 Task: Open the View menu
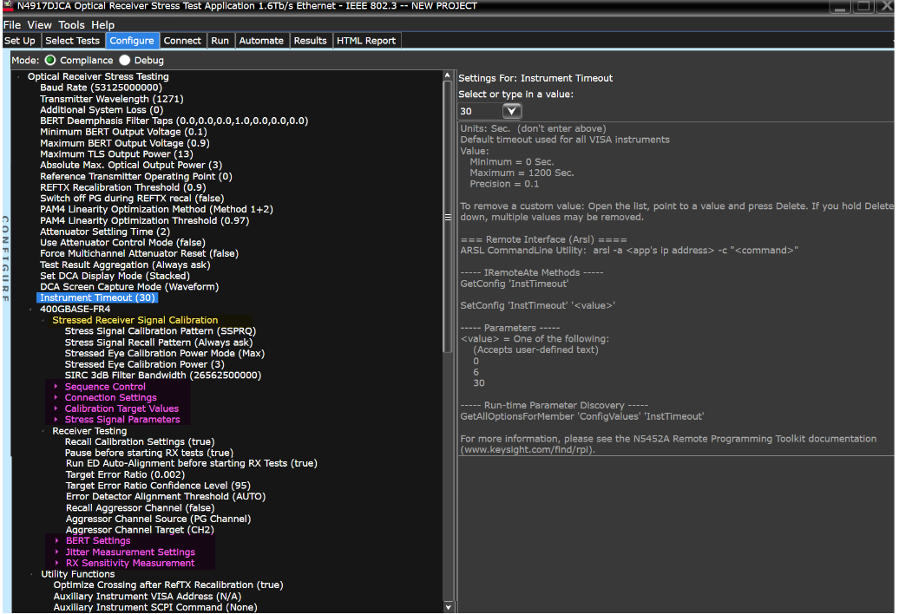click(40, 24)
